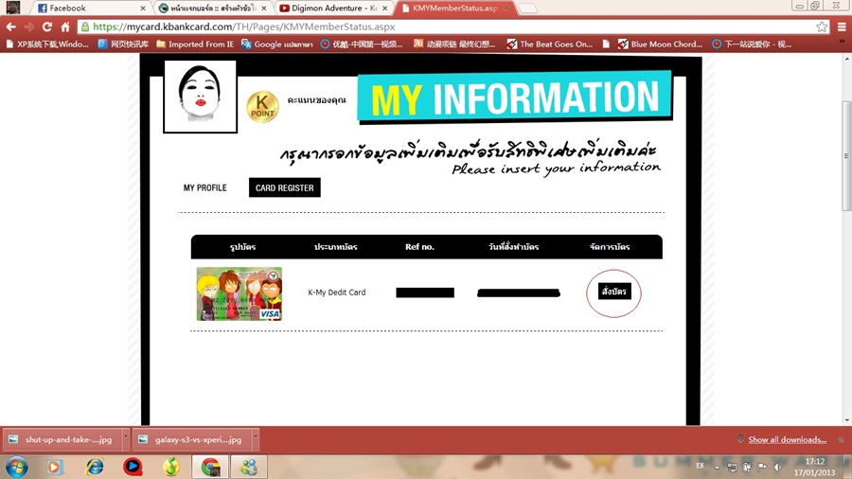
Task: Switch to the Thai-titled second tab
Action: (212, 9)
